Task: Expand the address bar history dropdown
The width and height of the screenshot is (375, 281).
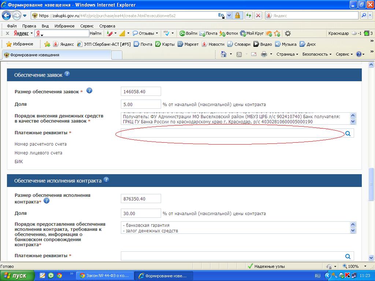Action: tap(229, 16)
